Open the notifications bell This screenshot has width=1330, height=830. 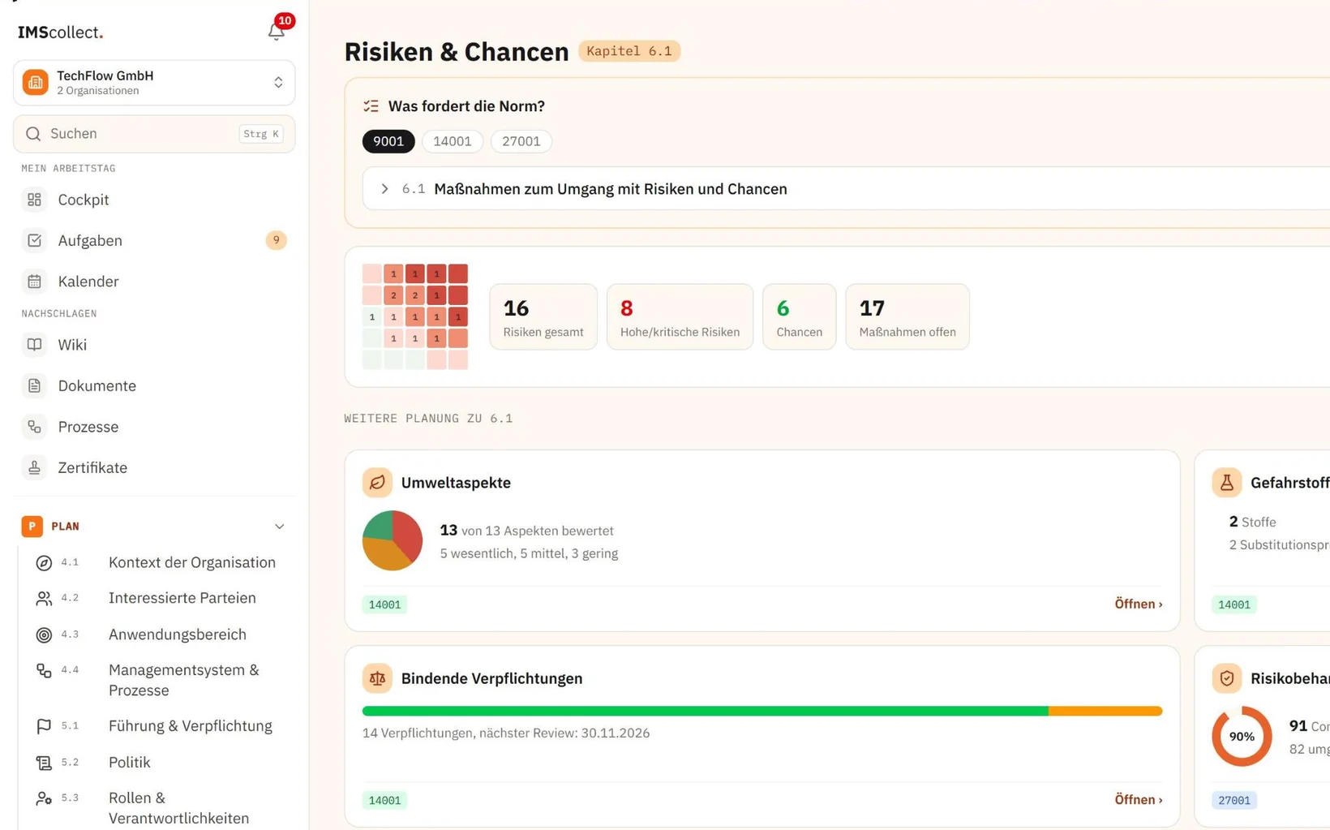[277, 31]
